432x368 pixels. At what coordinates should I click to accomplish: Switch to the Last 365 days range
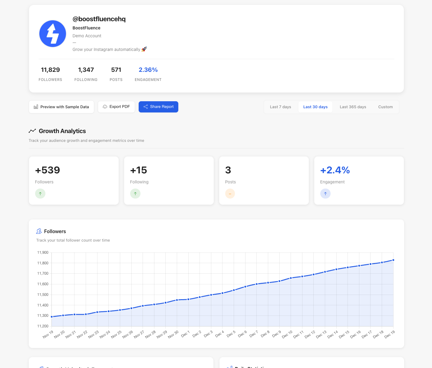click(353, 107)
